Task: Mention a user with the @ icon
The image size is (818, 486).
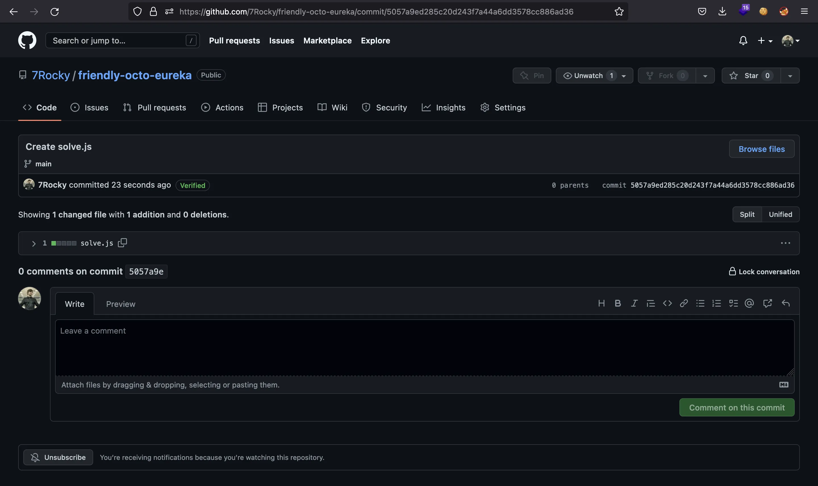Action: (749, 303)
